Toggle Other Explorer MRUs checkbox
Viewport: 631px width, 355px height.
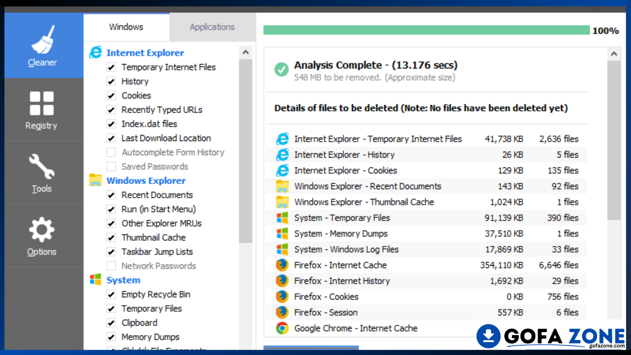[x=111, y=224]
